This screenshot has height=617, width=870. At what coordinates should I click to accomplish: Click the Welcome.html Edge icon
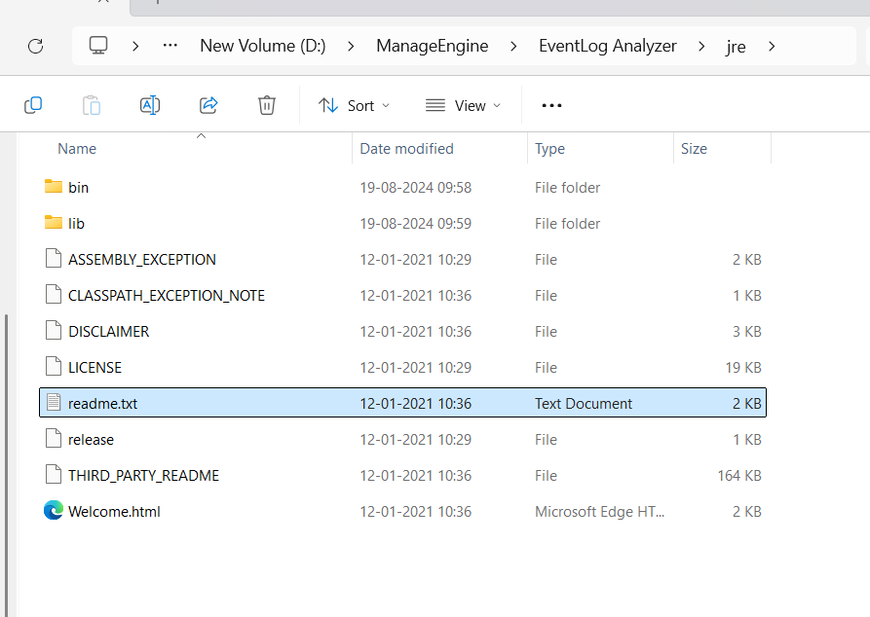click(54, 510)
